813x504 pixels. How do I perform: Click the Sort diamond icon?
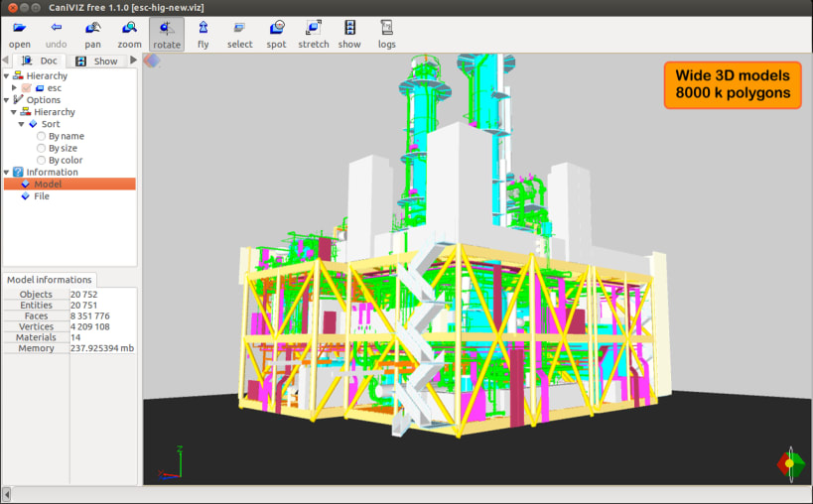pos(33,124)
